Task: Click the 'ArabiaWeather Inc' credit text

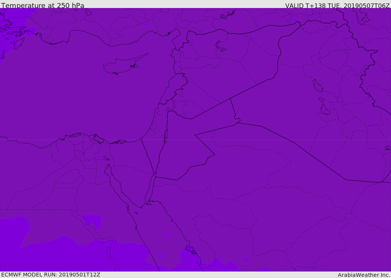Action: coord(364,275)
